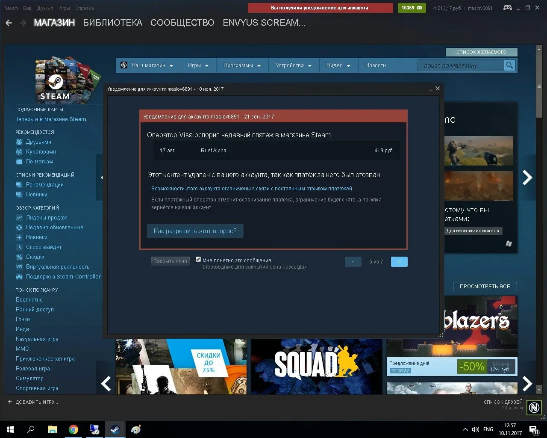Open Windows taskbar search
Viewport: 547px width, 438px height.
click(31, 429)
